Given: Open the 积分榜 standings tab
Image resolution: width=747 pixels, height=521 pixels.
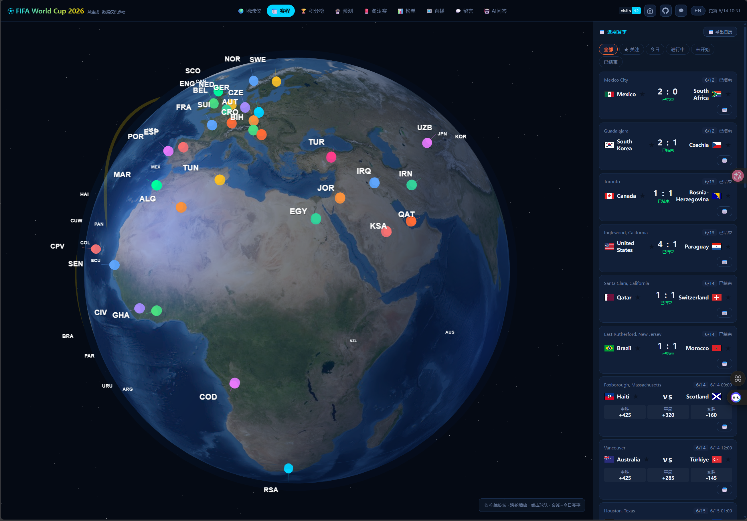Looking at the screenshot, I should 312,11.
